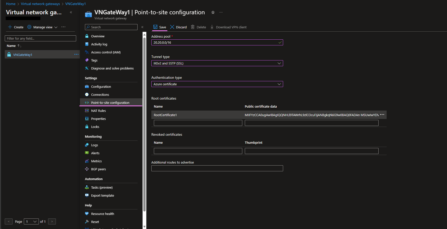Click the Manage view gear icon
The height and width of the screenshot is (229, 447).
(x=29, y=27)
